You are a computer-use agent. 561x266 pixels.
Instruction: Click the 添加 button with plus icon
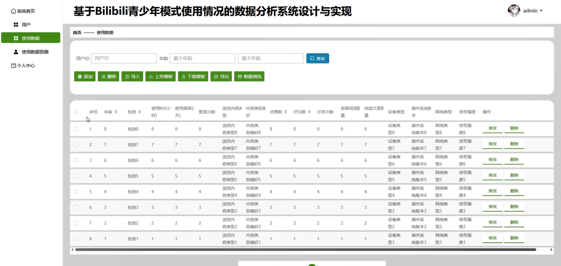click(x=85, y=77)
